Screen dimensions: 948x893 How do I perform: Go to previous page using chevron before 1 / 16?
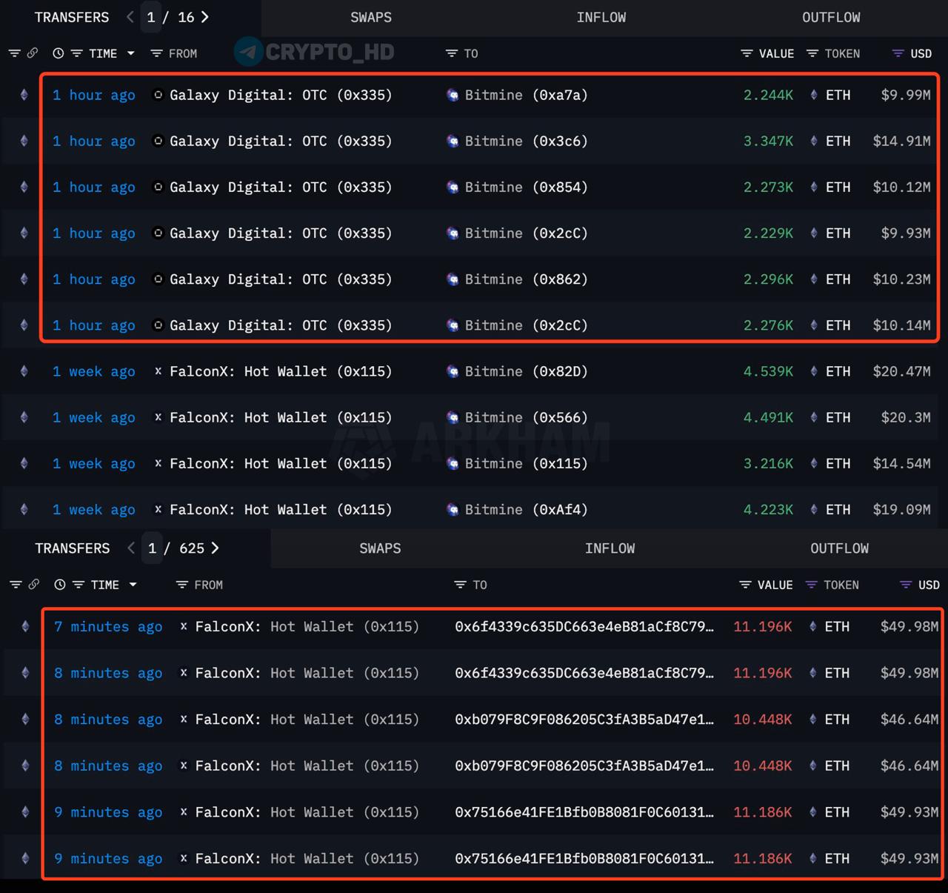pos(130,17)
